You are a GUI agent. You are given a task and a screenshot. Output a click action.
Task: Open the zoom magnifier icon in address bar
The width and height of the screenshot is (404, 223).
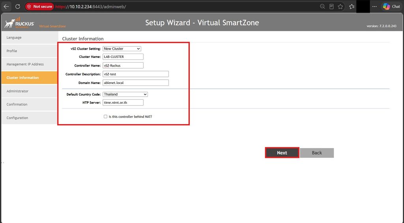click(x=322, y=7)
